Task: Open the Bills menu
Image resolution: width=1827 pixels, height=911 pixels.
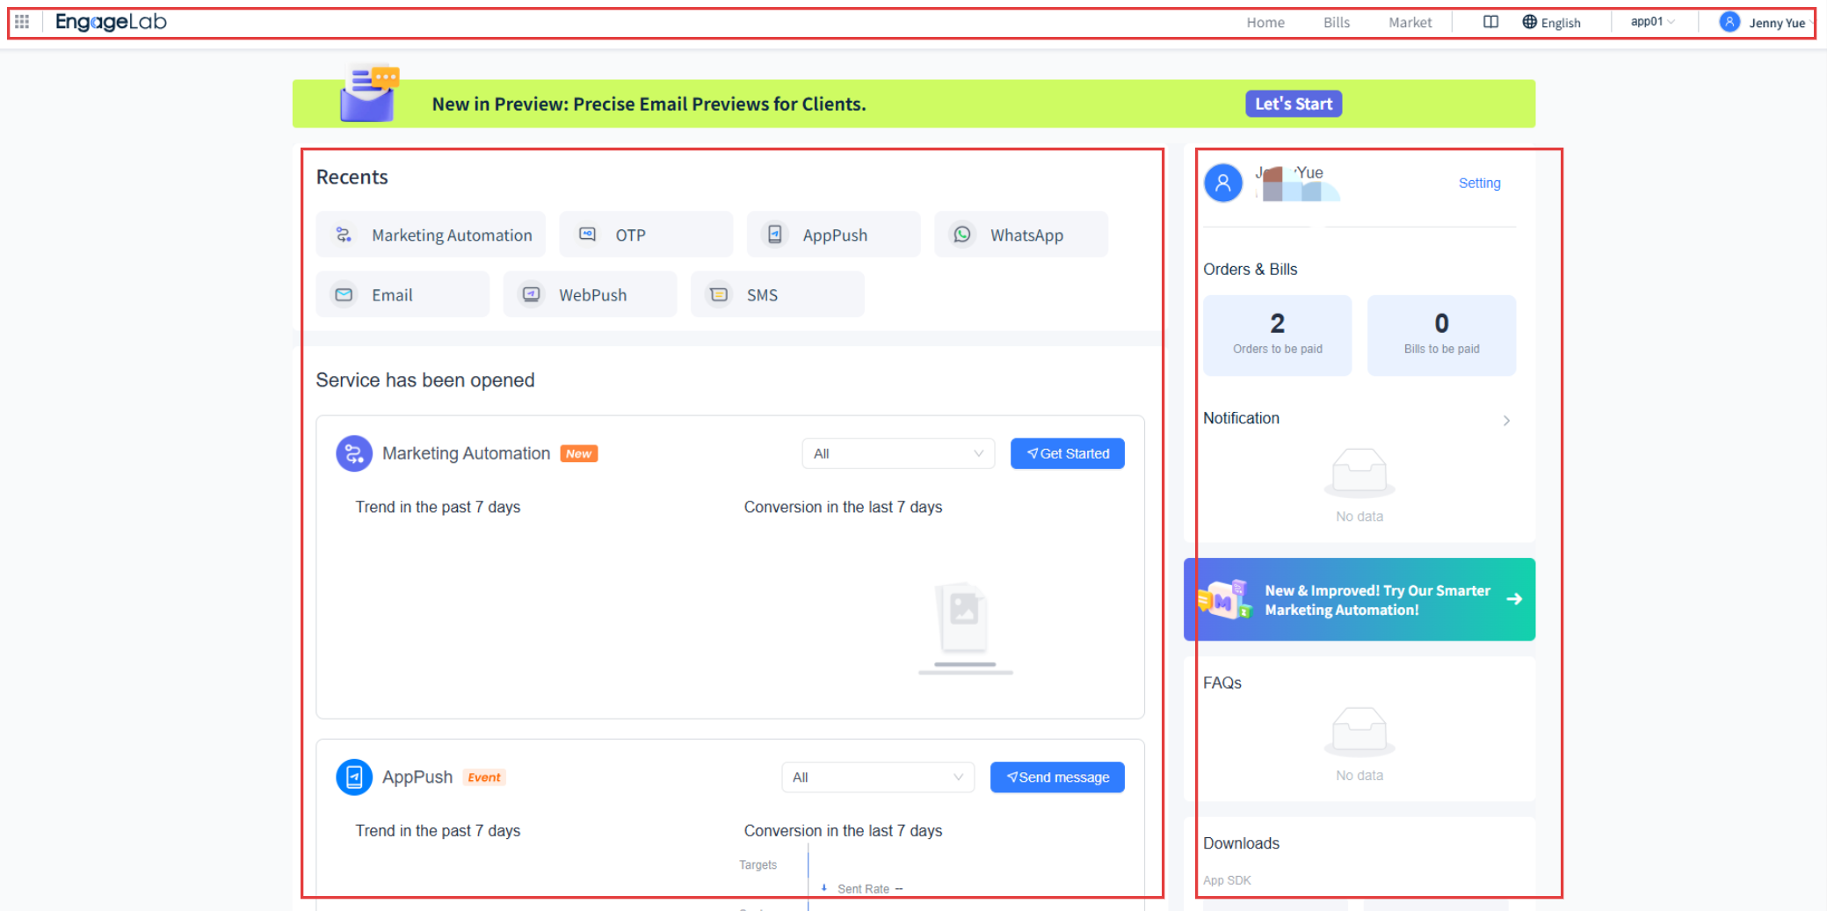Action: [1337, 22]
